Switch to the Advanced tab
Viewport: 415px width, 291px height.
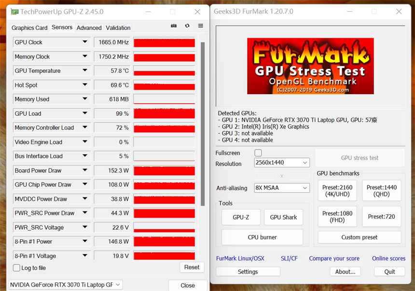click(89, 28)
